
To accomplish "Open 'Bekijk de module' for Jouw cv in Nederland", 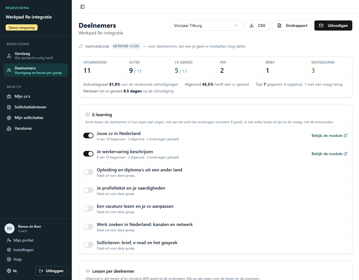I will 330,136.
